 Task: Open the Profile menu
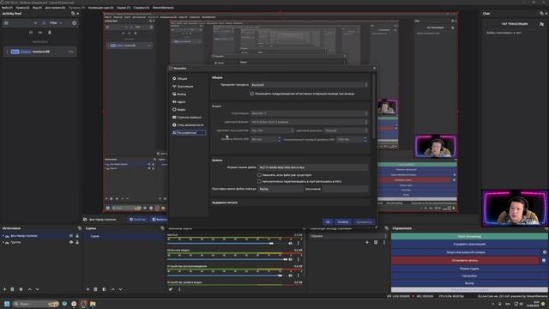pos(76,8)
